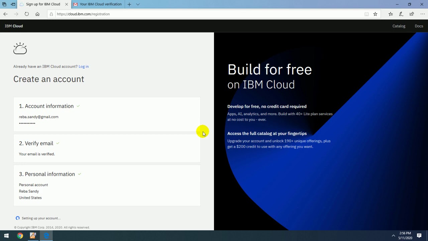Screen dimensions: 428x241
Task: Click the United States country text
Action: 30,198
